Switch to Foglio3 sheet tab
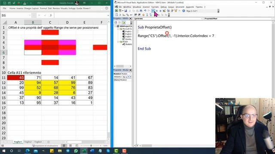The width and height of the screenshot is (275, 154). point(38,142)
